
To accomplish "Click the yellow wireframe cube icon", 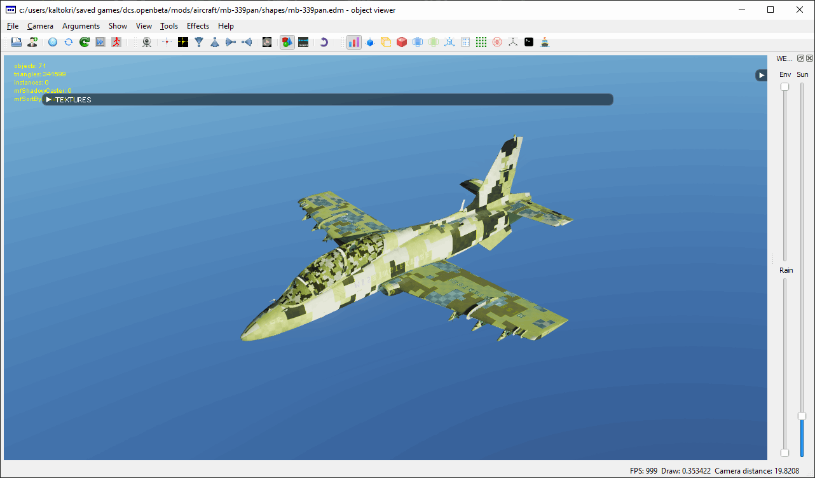I will pos(386,42).
